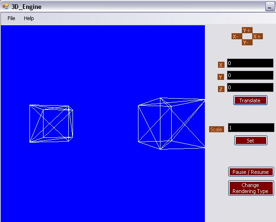
Task: Click the X+ rotation arrow button
Action: (x=258, y=36)
